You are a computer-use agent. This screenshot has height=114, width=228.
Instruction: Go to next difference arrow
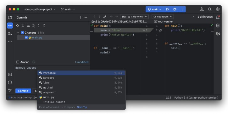[99, 17]
